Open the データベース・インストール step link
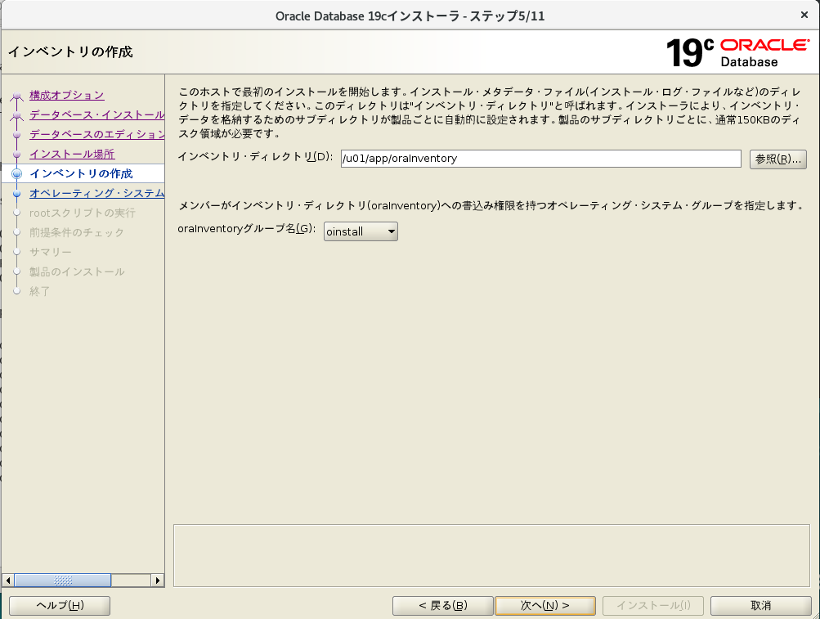 click(96, 114)
